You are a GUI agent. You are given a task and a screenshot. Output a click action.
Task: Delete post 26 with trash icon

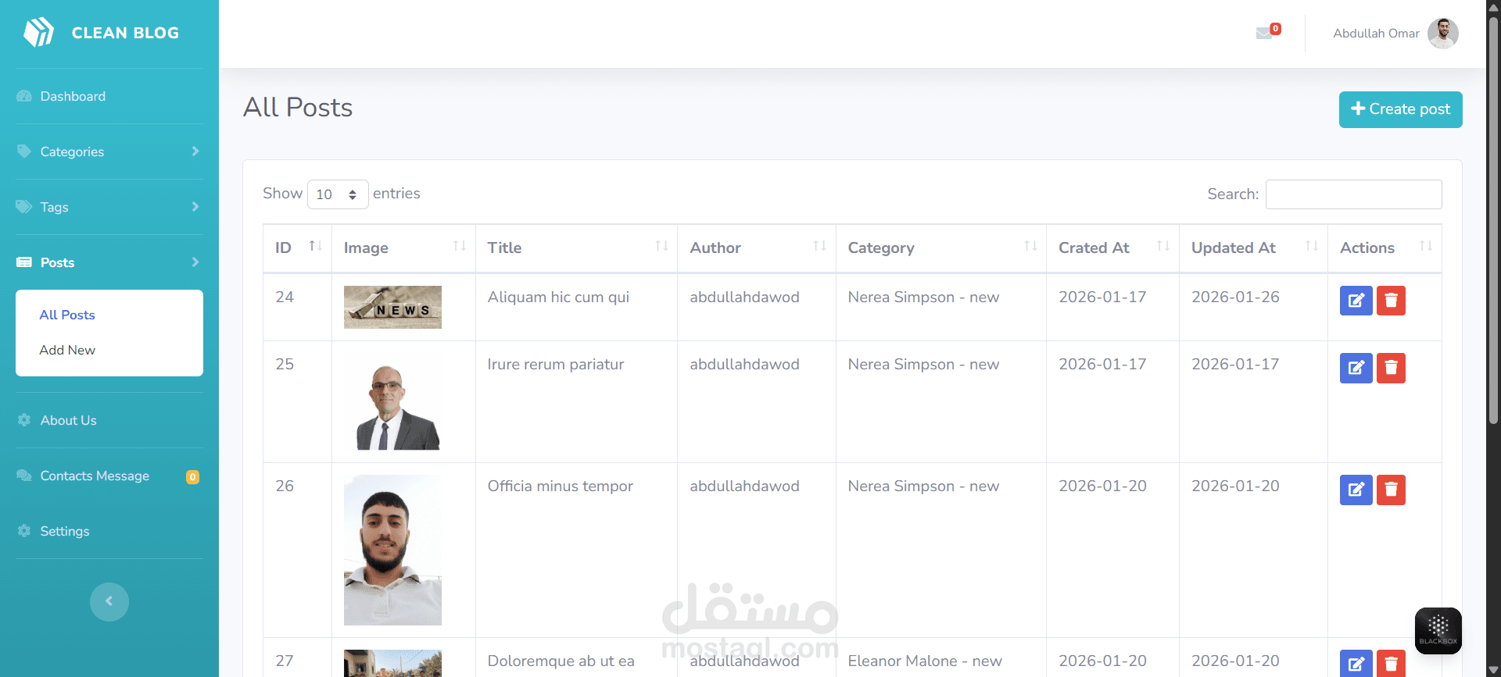click(x=1391, y=490)
